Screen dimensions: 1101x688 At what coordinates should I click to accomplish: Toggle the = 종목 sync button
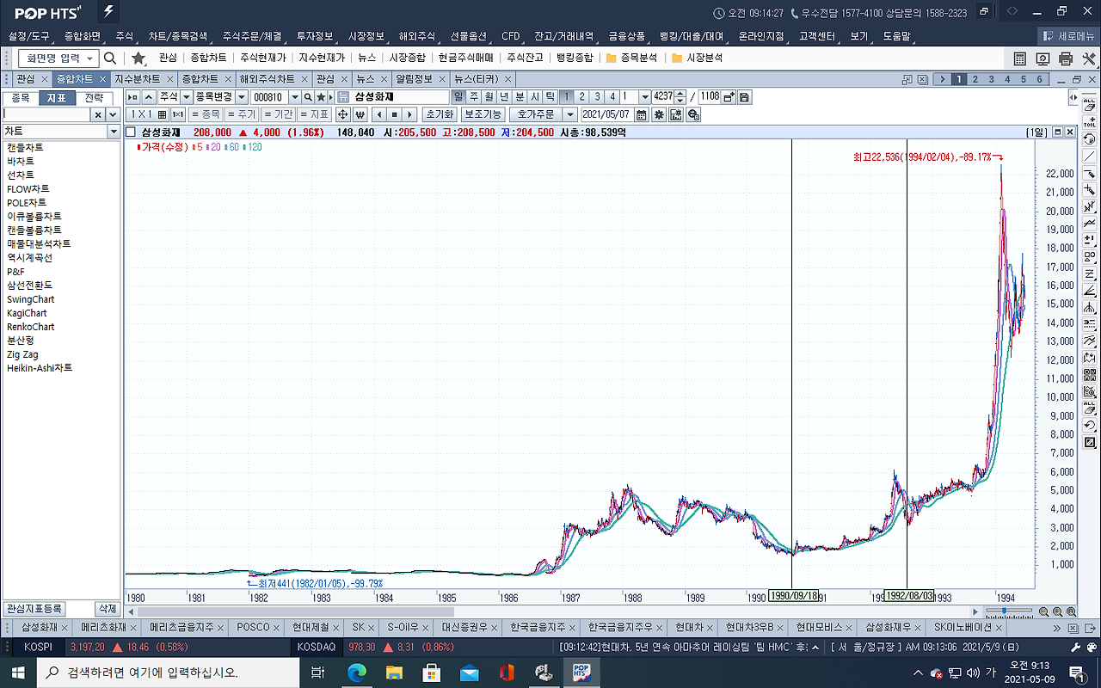206,114
